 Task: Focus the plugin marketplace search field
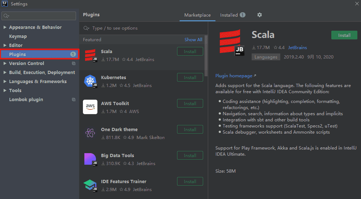(x=143, y=28)
